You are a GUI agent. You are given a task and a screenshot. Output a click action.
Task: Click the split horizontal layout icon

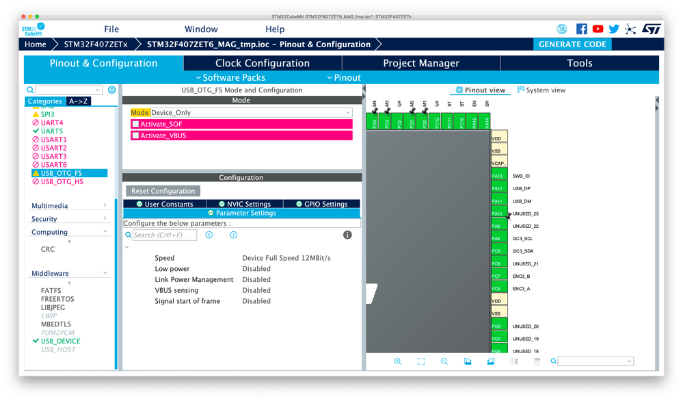tap(537, 361)
